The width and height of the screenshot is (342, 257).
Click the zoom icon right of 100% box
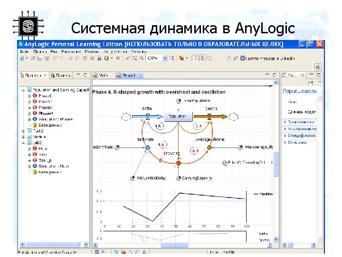click(x=172, y=58)
